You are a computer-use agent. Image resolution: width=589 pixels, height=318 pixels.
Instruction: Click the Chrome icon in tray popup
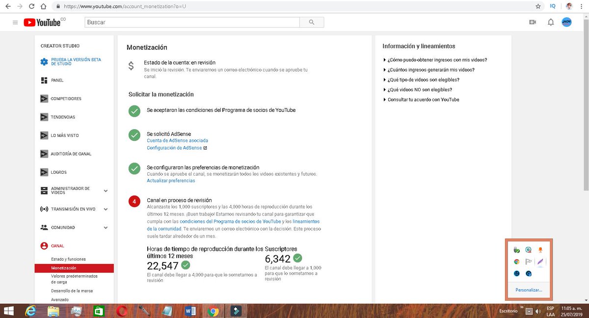516,262
